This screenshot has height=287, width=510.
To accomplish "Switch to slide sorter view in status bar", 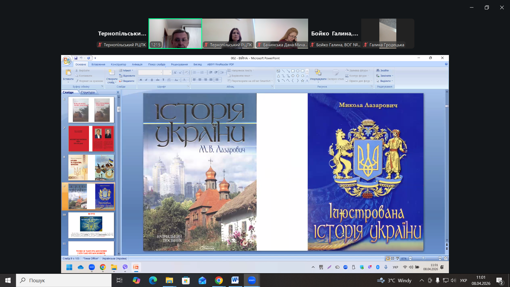I will (393, 258).
